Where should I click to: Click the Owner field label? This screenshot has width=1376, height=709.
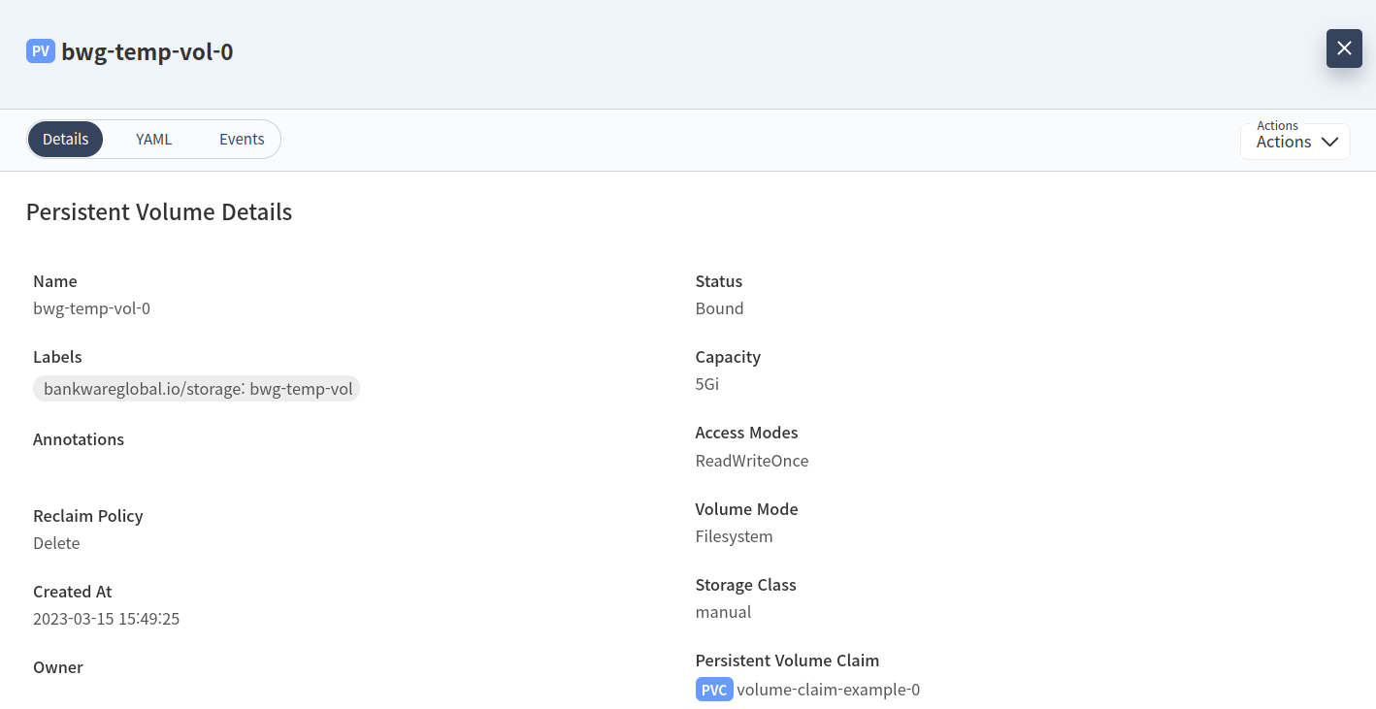[x=58, y=667]
